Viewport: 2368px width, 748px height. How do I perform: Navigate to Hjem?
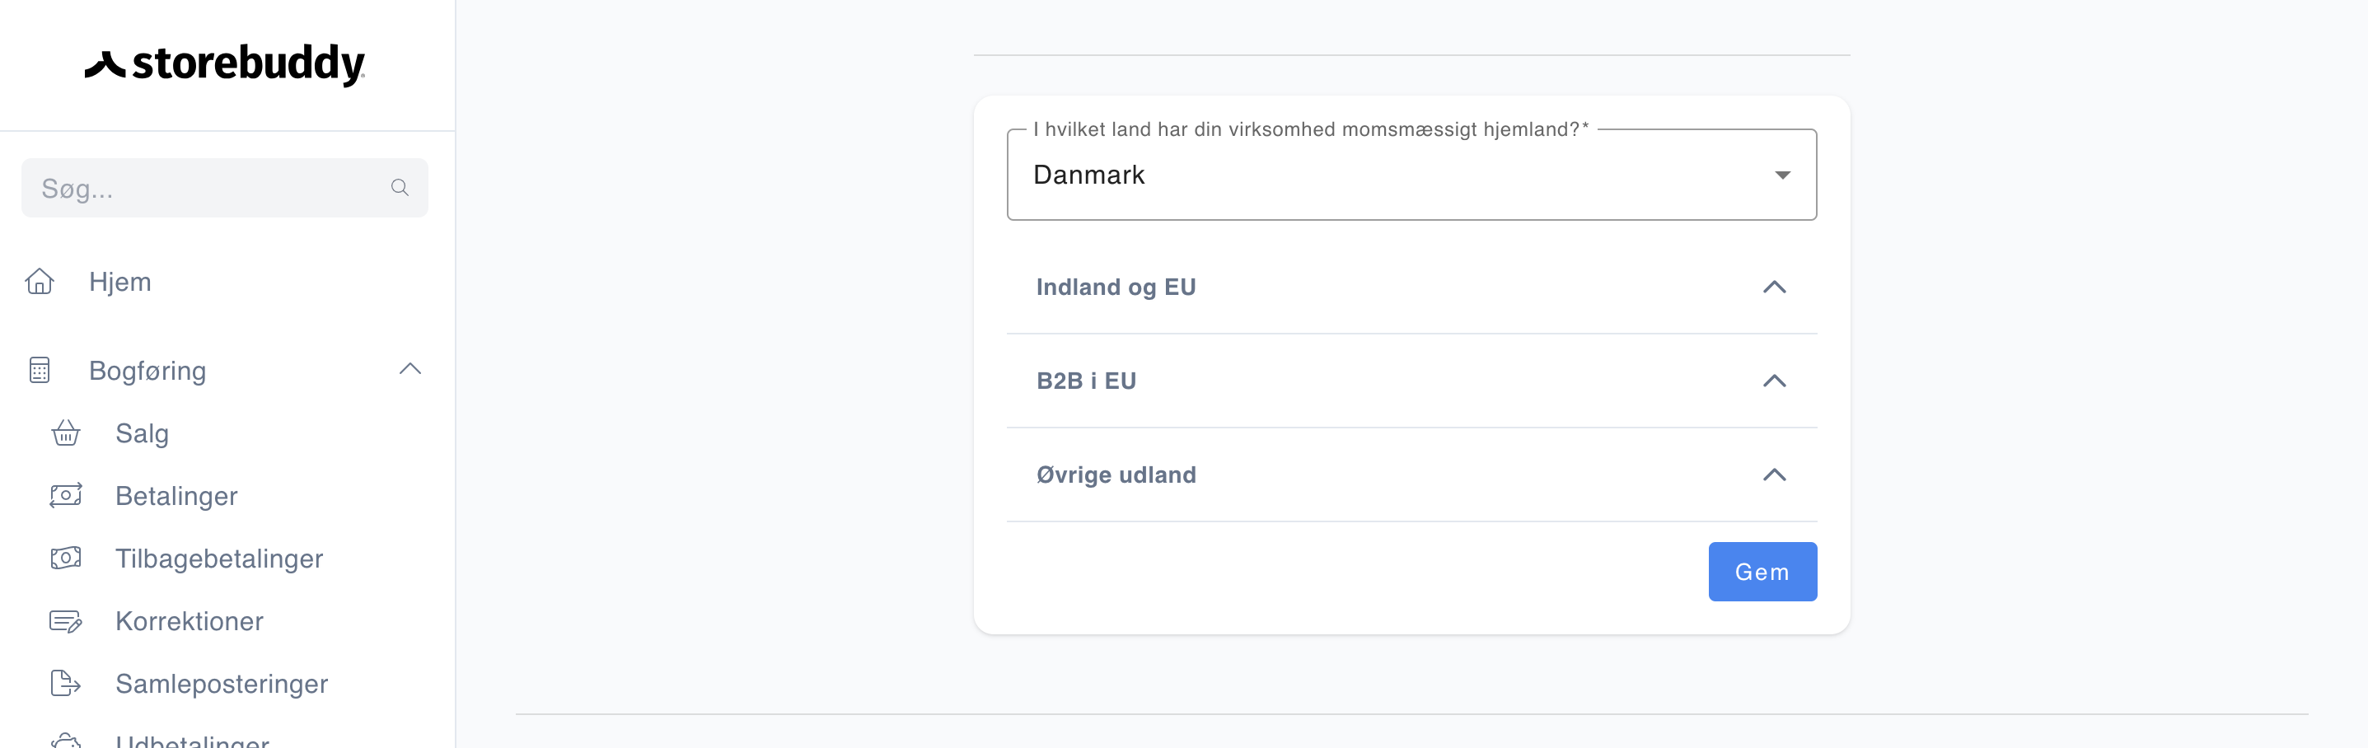120,281
